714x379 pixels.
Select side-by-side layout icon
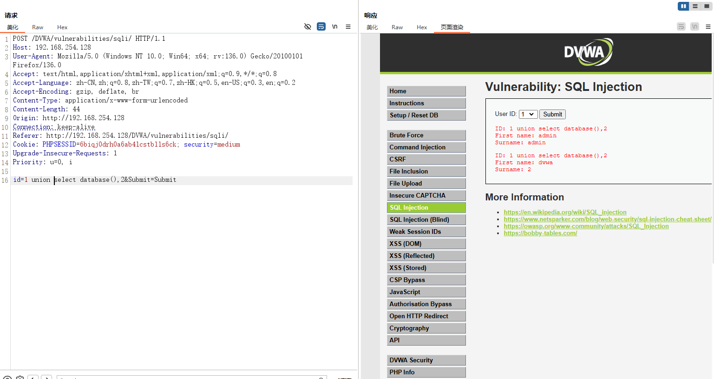[683, 6]
